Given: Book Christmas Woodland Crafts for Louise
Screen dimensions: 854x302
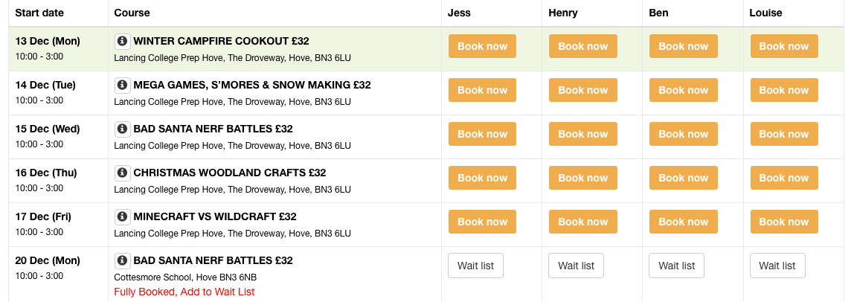Looking at the screenshot, I should [784, 178].
